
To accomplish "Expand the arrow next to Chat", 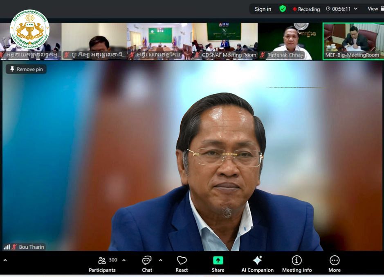I will coord(160,260).
